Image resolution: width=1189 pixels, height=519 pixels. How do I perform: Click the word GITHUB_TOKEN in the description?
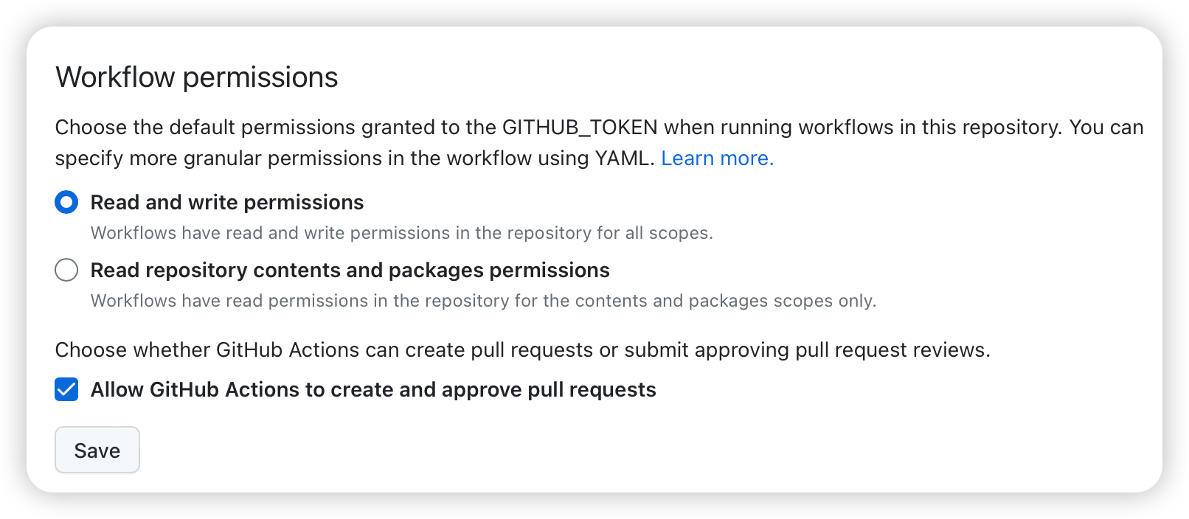pos(580,128)
